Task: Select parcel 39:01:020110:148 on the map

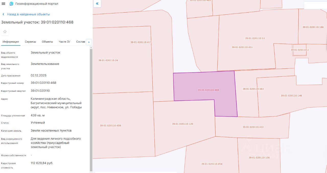Action: tap(291, 96)
